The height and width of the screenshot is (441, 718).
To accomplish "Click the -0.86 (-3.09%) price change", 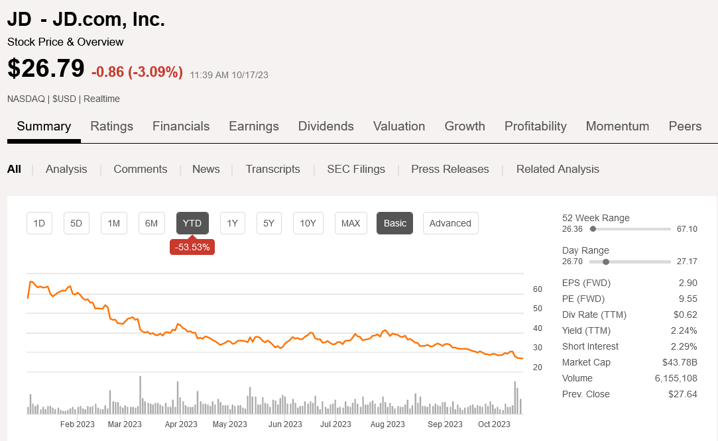I will tap(137, 72).
